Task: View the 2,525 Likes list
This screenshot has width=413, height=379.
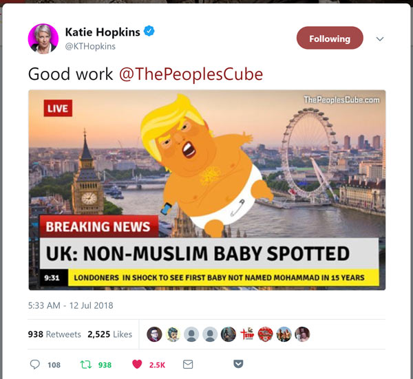Action: click(x=110, y=334)
